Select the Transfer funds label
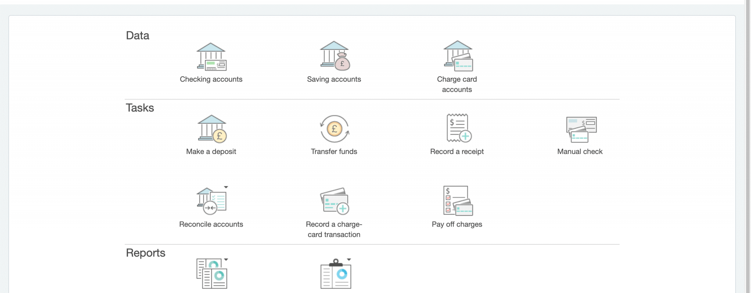 pyautogui.click(x=334, y=152)
